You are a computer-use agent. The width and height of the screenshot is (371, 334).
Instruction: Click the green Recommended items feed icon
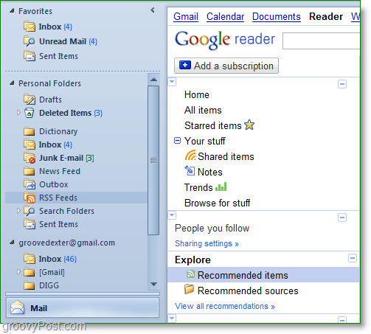(190, 274)
